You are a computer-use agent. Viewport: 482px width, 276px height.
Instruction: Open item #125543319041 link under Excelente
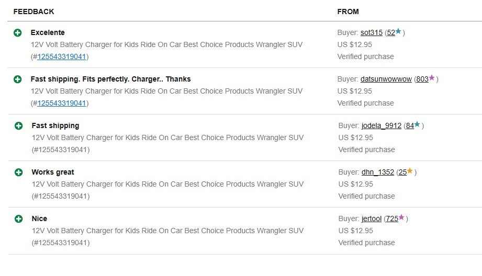(61, 57)
